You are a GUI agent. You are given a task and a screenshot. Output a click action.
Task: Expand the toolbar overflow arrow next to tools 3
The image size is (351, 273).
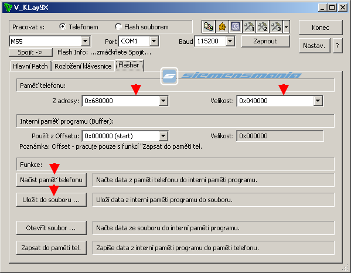click(287, 27)
